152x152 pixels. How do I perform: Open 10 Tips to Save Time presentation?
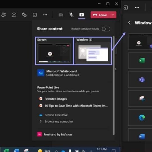coord(73,106)
